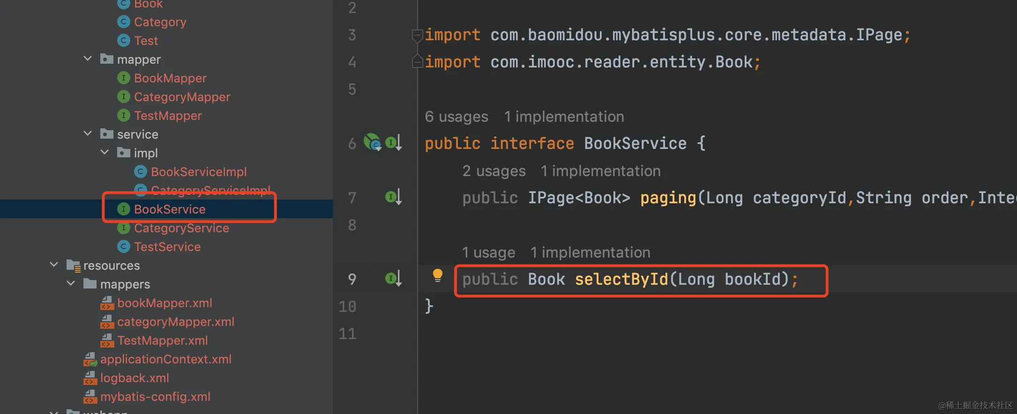Open applicationContext.xml file
The width and height of the screenshot is (1017, 414).
tap(166, 359)
